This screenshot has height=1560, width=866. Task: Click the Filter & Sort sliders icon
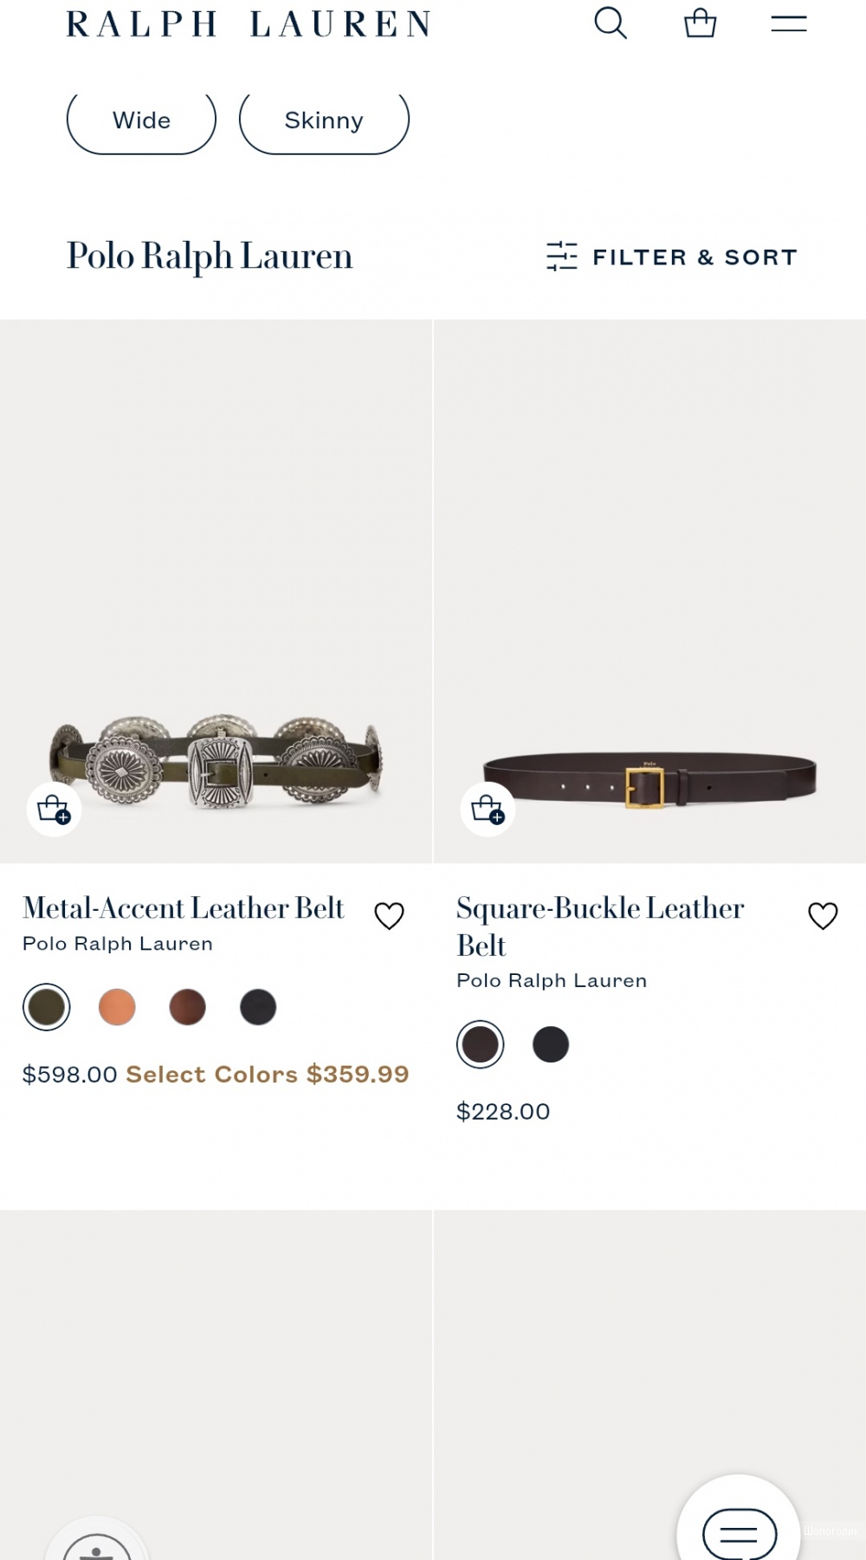click(562, 257)
